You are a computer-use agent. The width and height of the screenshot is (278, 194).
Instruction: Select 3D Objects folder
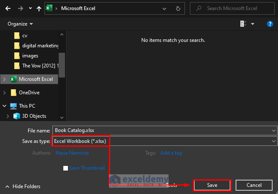[34, 116]
